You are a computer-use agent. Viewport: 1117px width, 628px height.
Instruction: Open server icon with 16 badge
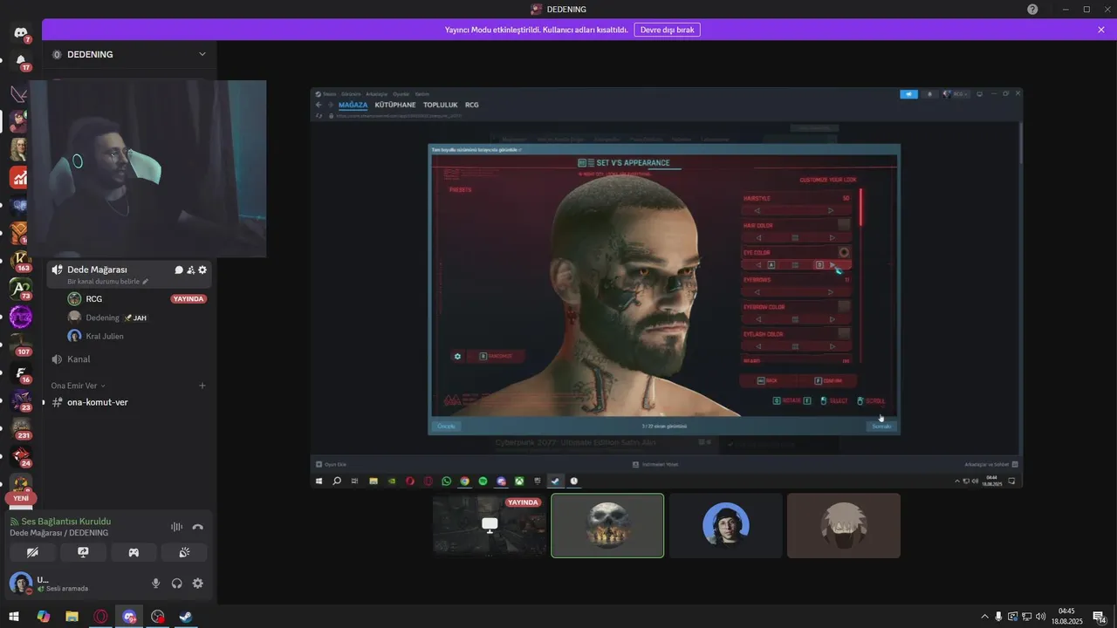[20, 372]
